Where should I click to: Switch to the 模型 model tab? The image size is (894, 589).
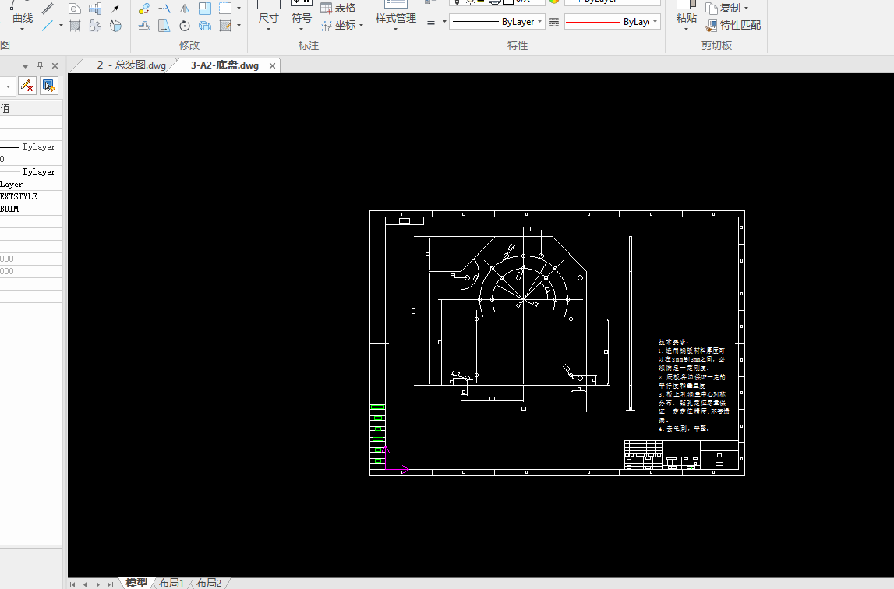[x=136, y=583]
